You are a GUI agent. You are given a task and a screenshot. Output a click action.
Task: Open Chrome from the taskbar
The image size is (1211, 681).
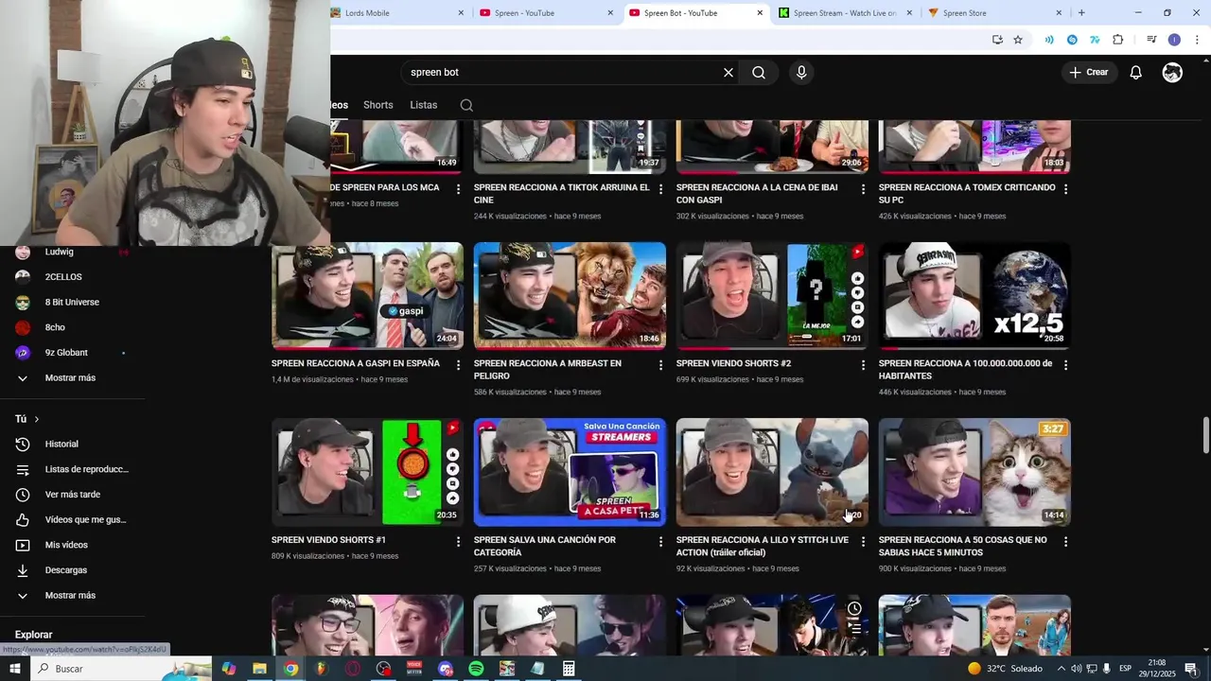pos(290,669)
